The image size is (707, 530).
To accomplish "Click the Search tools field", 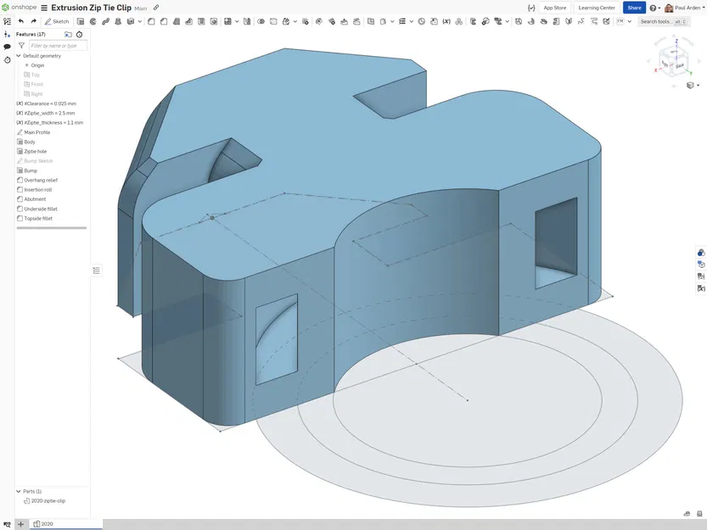I will tap(663, 21).
